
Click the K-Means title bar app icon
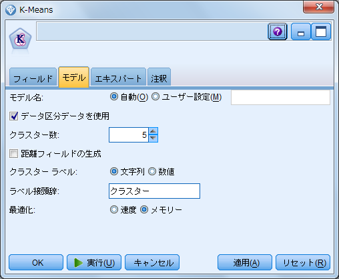11,10
